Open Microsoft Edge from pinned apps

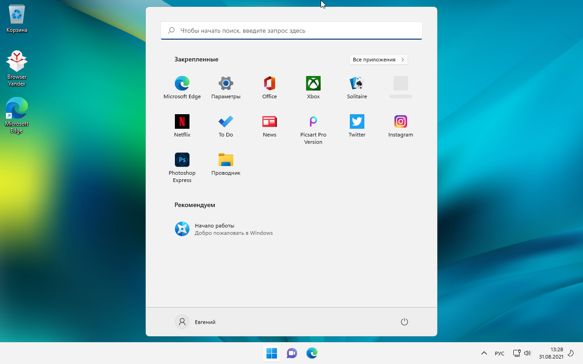point(182,88)
